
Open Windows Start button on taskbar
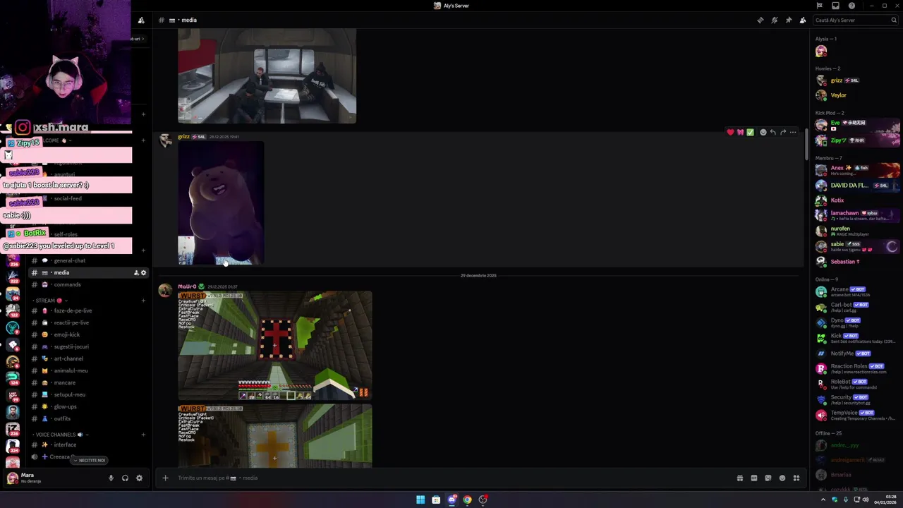click(420, 500)
